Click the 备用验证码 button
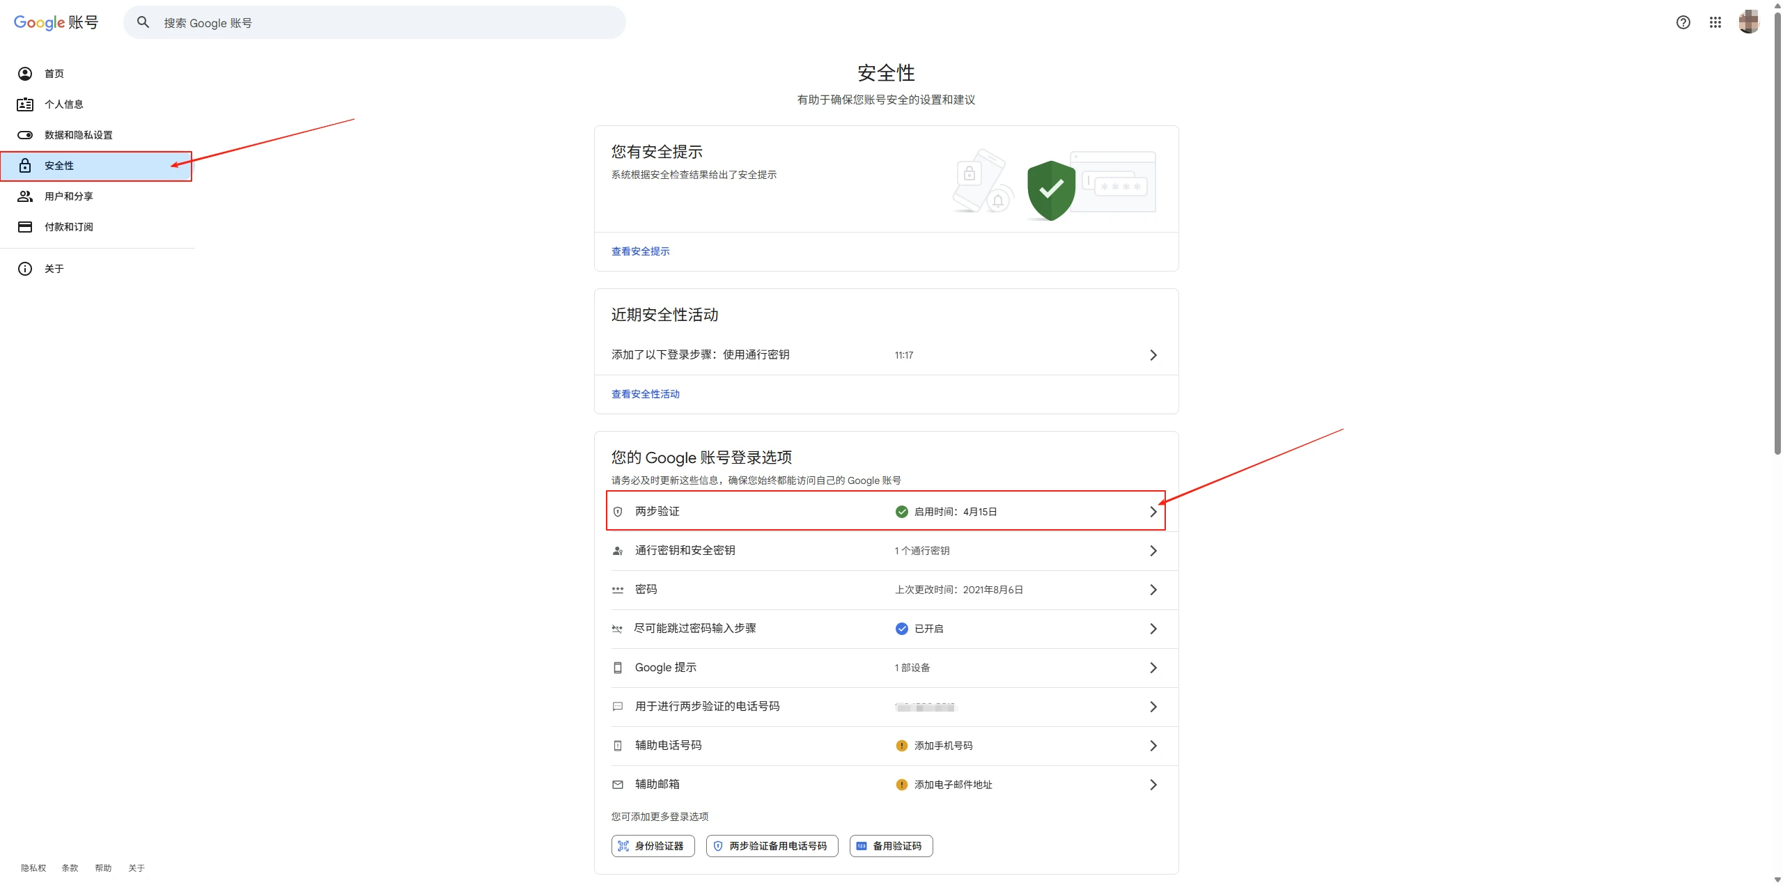This screenshot has height=885, width=1783. (890, 846)
